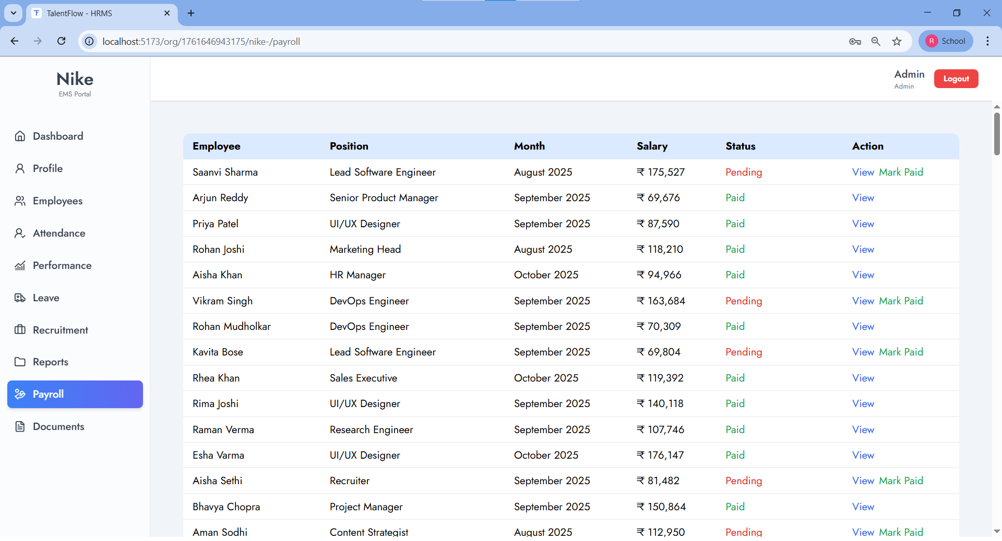Switch to the TalentFlow - HRMS tab
1002x541 pixels.
[101, 14]
